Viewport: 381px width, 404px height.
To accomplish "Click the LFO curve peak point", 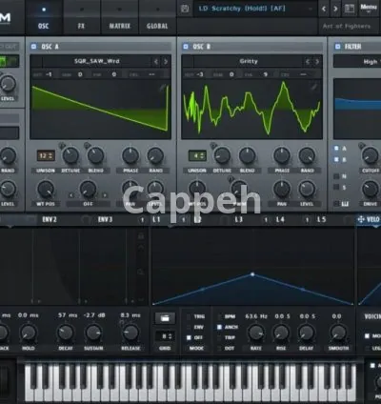I will (x=252, y=274).
